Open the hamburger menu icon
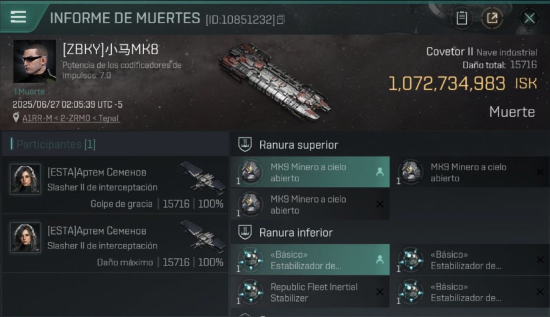 18,17
